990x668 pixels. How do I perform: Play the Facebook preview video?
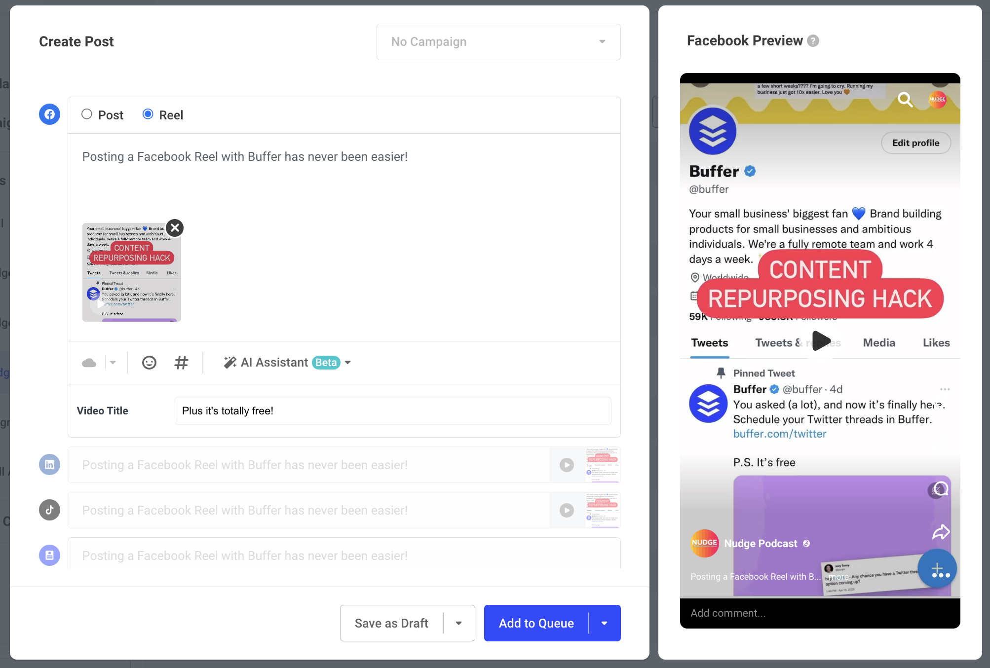click(820, 340)
